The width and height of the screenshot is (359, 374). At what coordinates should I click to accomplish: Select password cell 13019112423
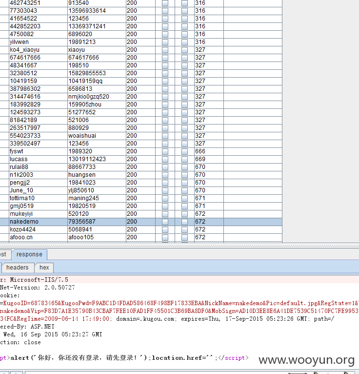click(97, 159)
